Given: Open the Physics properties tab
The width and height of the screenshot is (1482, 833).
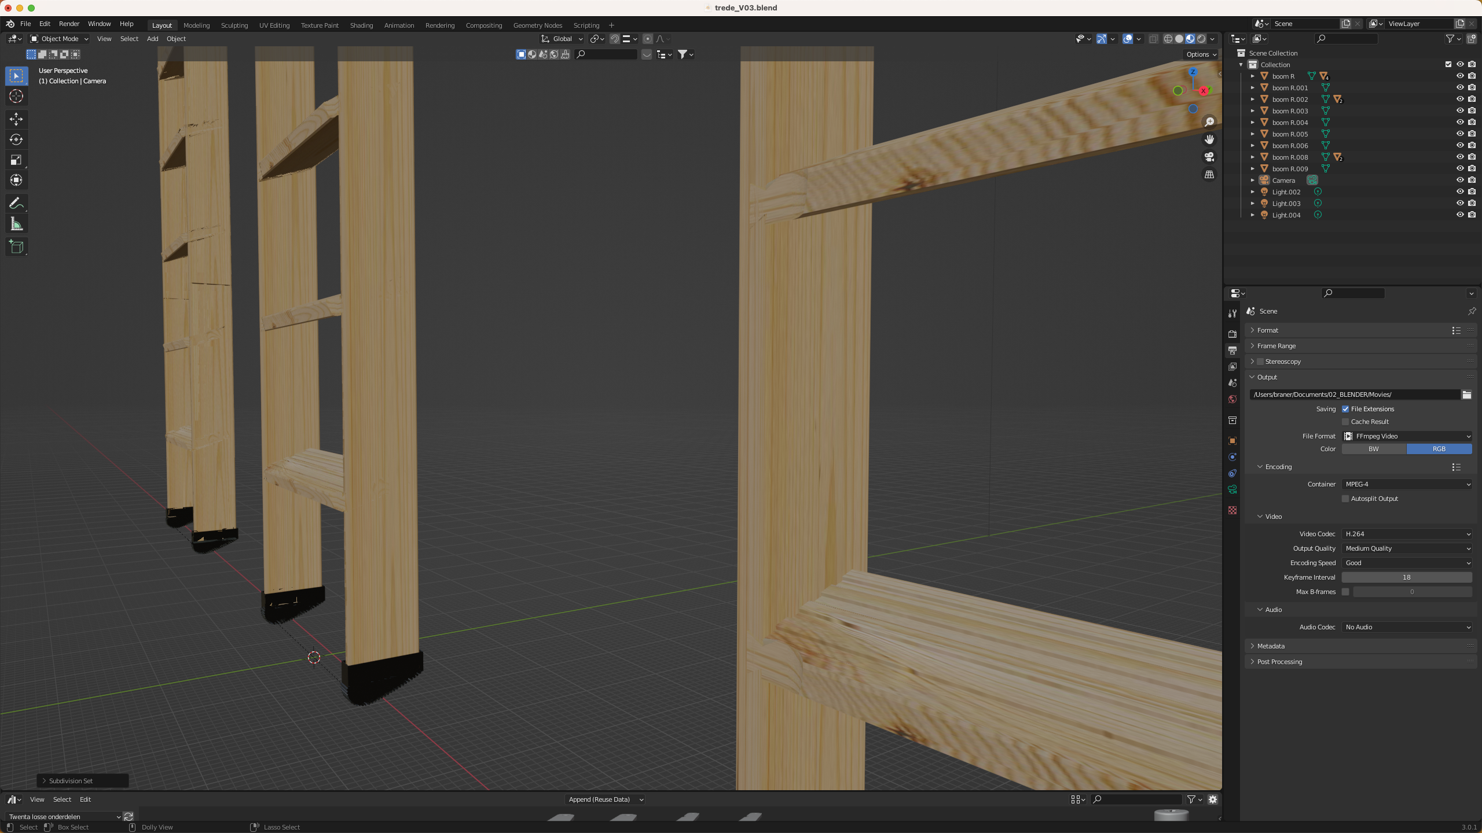Looking at the screenshot, I should tap(1232, 457).
